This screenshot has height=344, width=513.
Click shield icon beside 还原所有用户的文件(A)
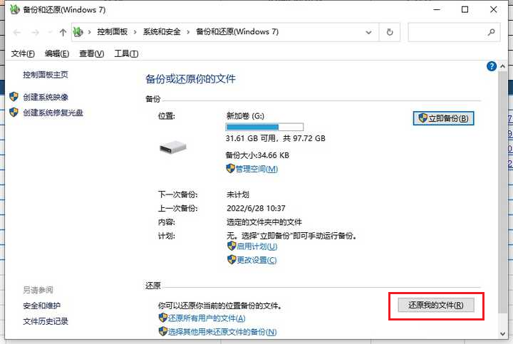(x=162, y=318)
